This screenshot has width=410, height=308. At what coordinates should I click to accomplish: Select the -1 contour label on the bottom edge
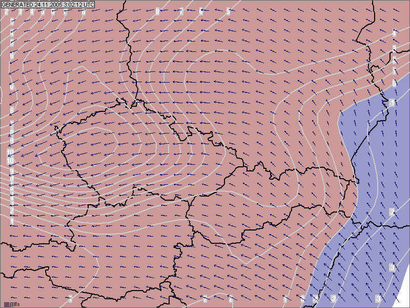click(x=316, y=299)
